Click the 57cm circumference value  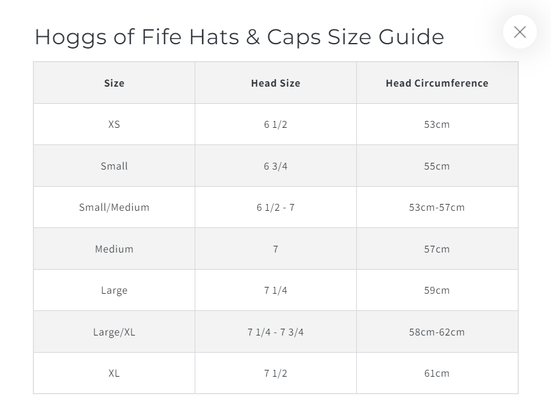pyautogui.click(x=437, y=249)
